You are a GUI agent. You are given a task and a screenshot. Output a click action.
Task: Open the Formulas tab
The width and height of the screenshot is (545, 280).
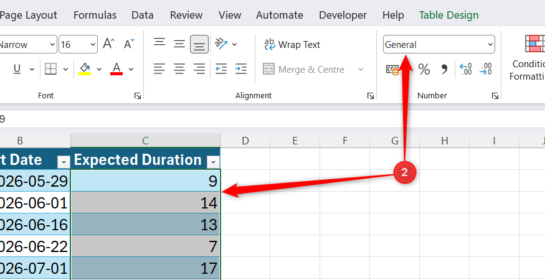coord(95,16)
